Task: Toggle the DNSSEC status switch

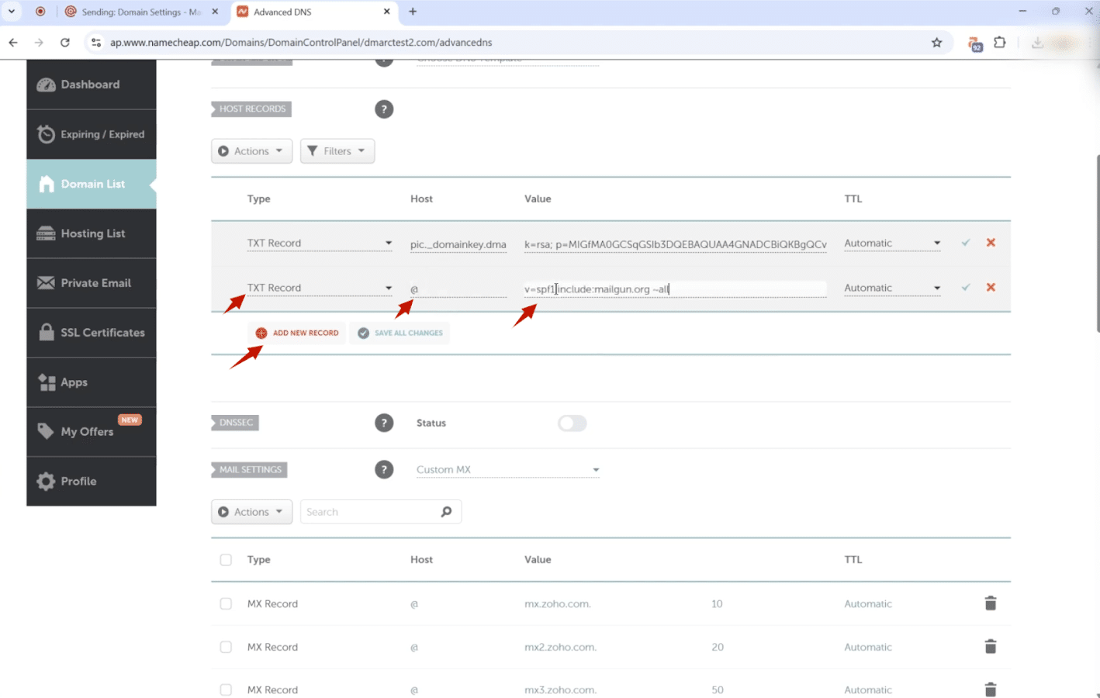Action: tap(572, 423)
